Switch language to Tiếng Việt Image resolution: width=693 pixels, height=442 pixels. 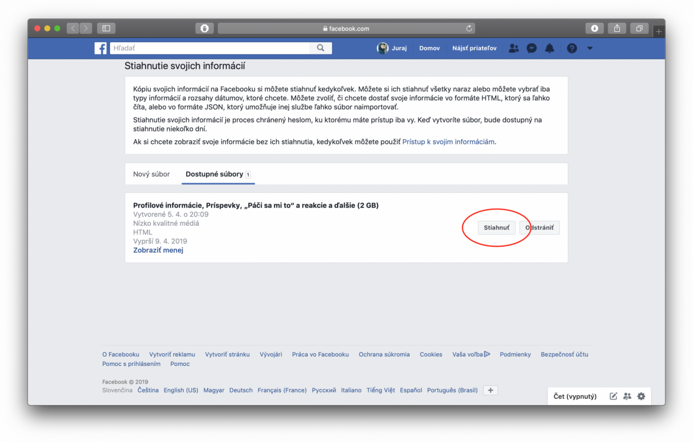pos(381,390)
